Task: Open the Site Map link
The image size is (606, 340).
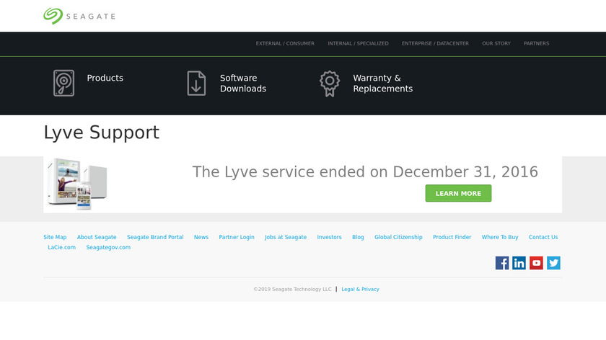Action: click(x=55, y=237)
